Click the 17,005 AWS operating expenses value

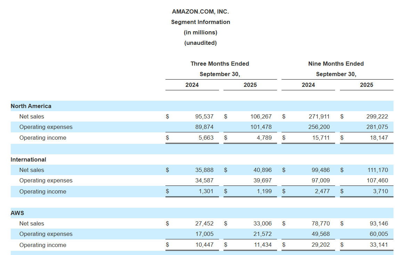[204, 234]
